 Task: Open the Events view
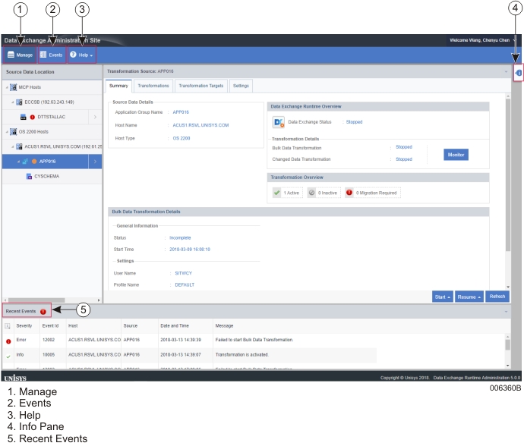click(52, 55)
